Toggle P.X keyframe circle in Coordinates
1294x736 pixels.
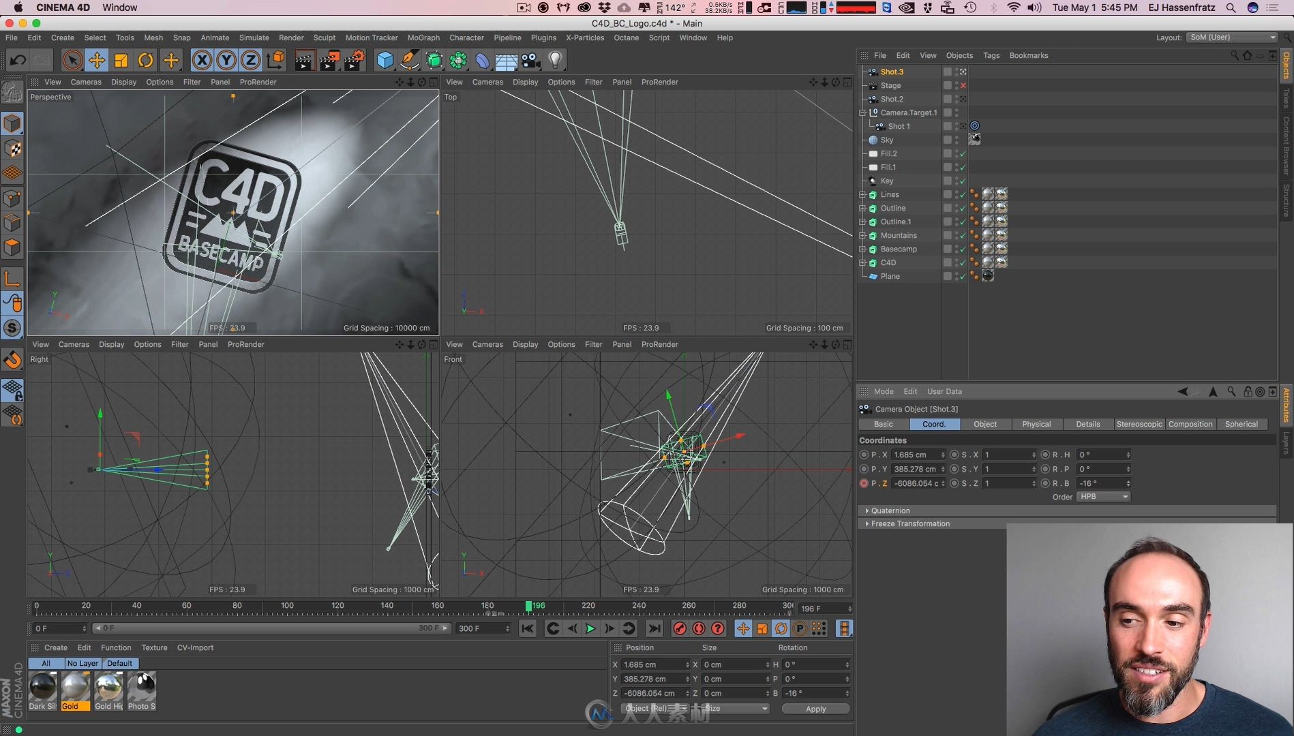point(864,455)
